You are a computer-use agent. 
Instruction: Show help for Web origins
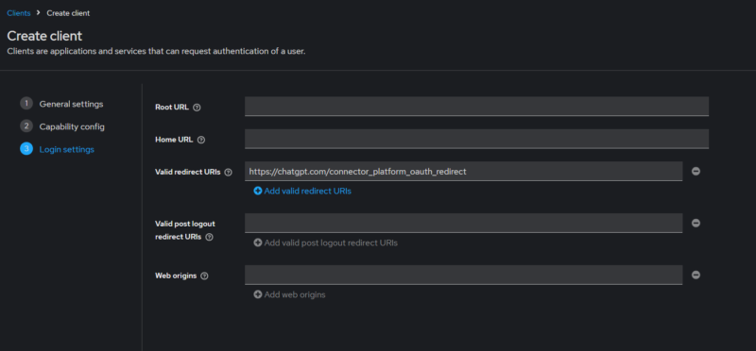point(204,276)
